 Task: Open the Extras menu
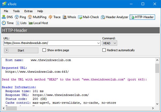pos(28,11)
